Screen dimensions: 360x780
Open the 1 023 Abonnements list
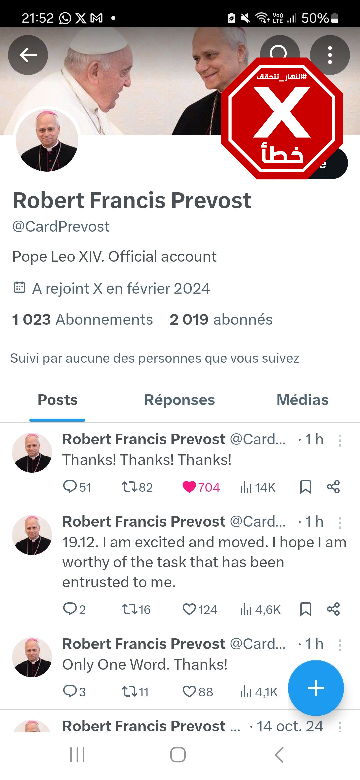pyautogui.click(x=82, y=320)
